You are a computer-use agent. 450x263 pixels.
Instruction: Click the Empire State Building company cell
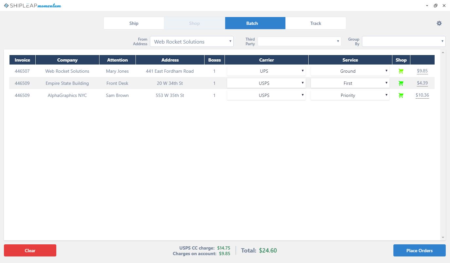[x=67, y=83]
